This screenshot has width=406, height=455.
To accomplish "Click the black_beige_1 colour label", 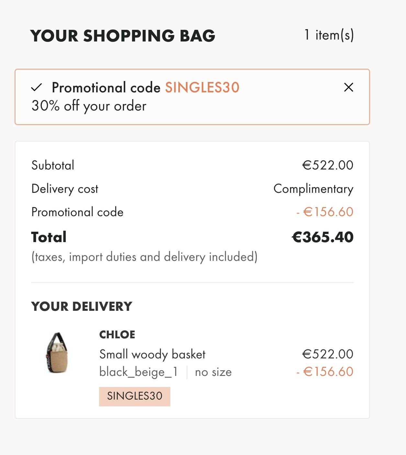I will coord(139,372).
